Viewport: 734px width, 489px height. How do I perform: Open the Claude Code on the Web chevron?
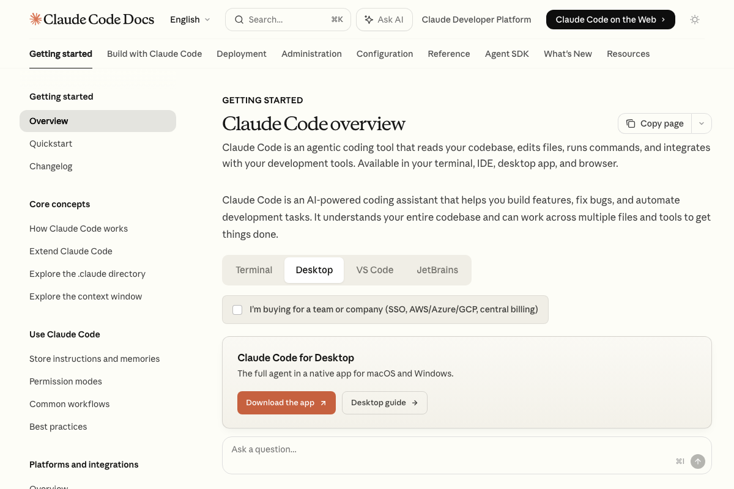click(662, 19)
